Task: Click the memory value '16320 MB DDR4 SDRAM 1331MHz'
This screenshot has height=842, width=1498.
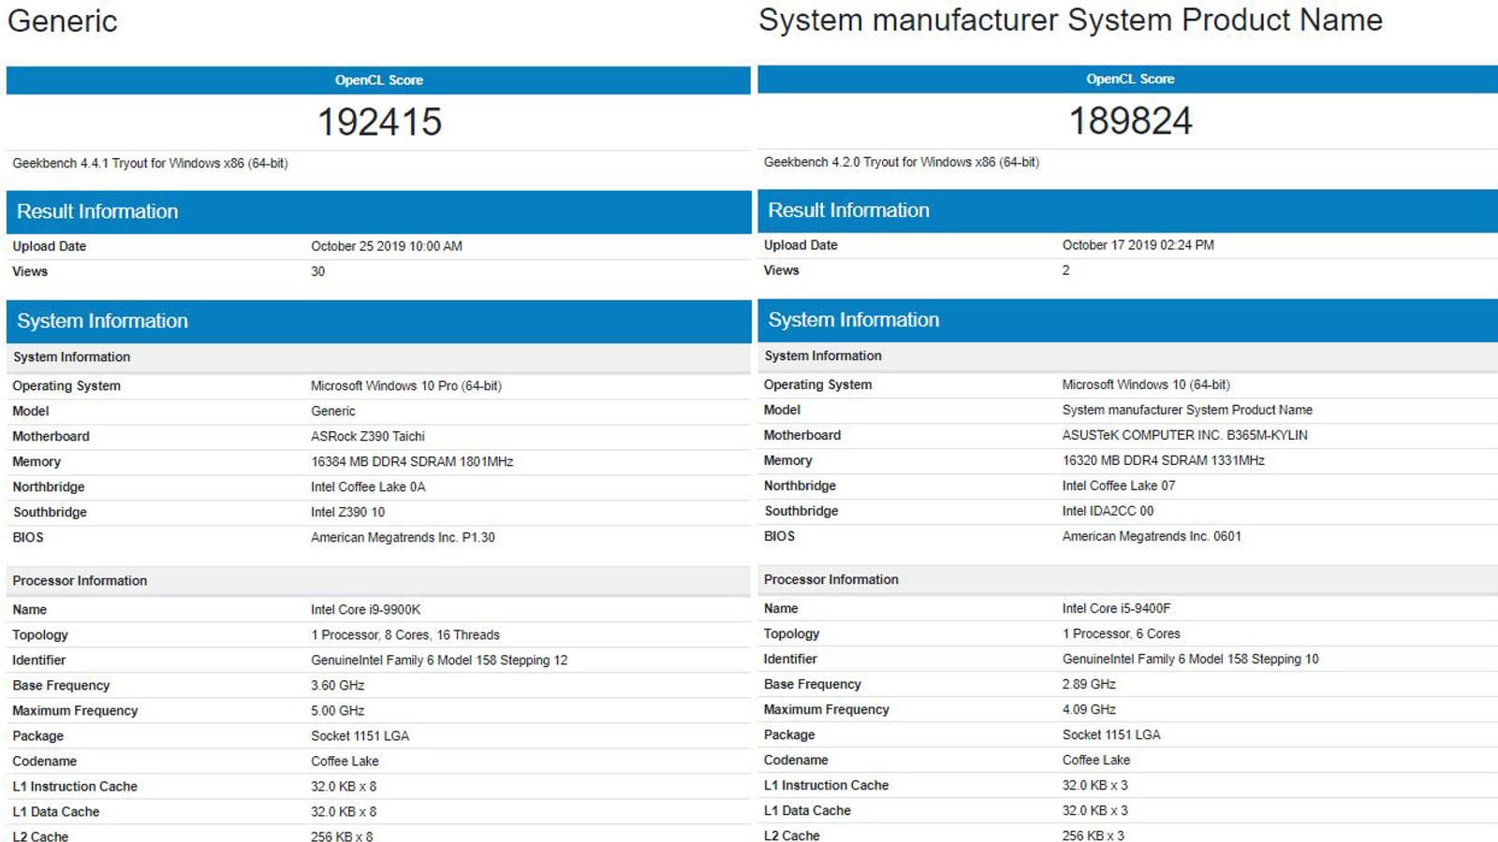Action: [x=1163, y=460]
